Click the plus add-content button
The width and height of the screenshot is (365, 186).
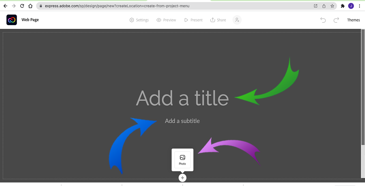(182, 178)
